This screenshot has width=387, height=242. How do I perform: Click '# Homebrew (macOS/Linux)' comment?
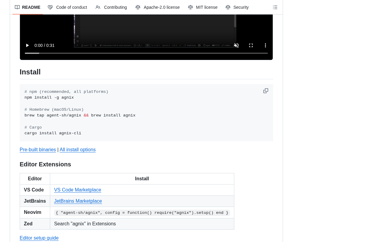coord(54,110)
